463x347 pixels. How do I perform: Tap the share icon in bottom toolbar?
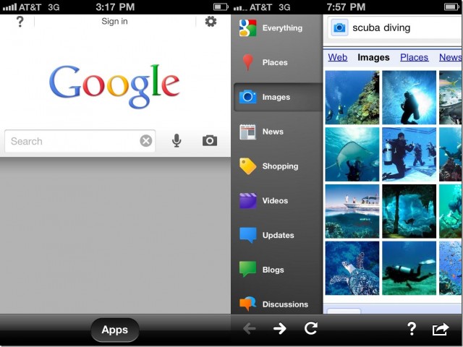[441, 329]
